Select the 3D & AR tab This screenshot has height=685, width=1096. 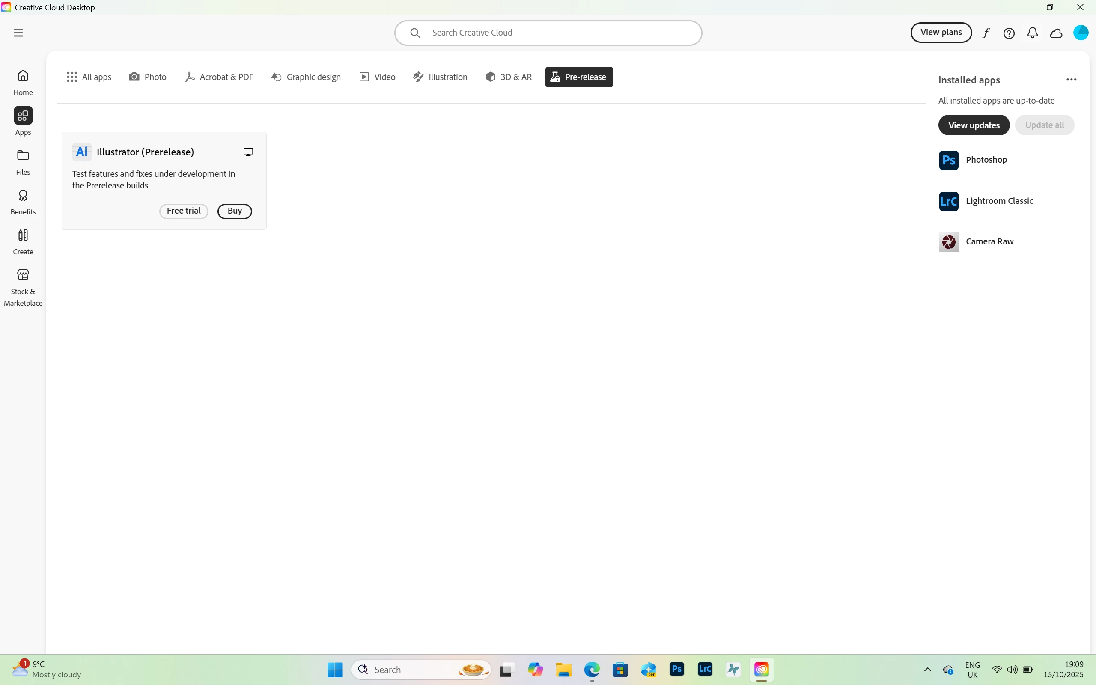[509, 77]
